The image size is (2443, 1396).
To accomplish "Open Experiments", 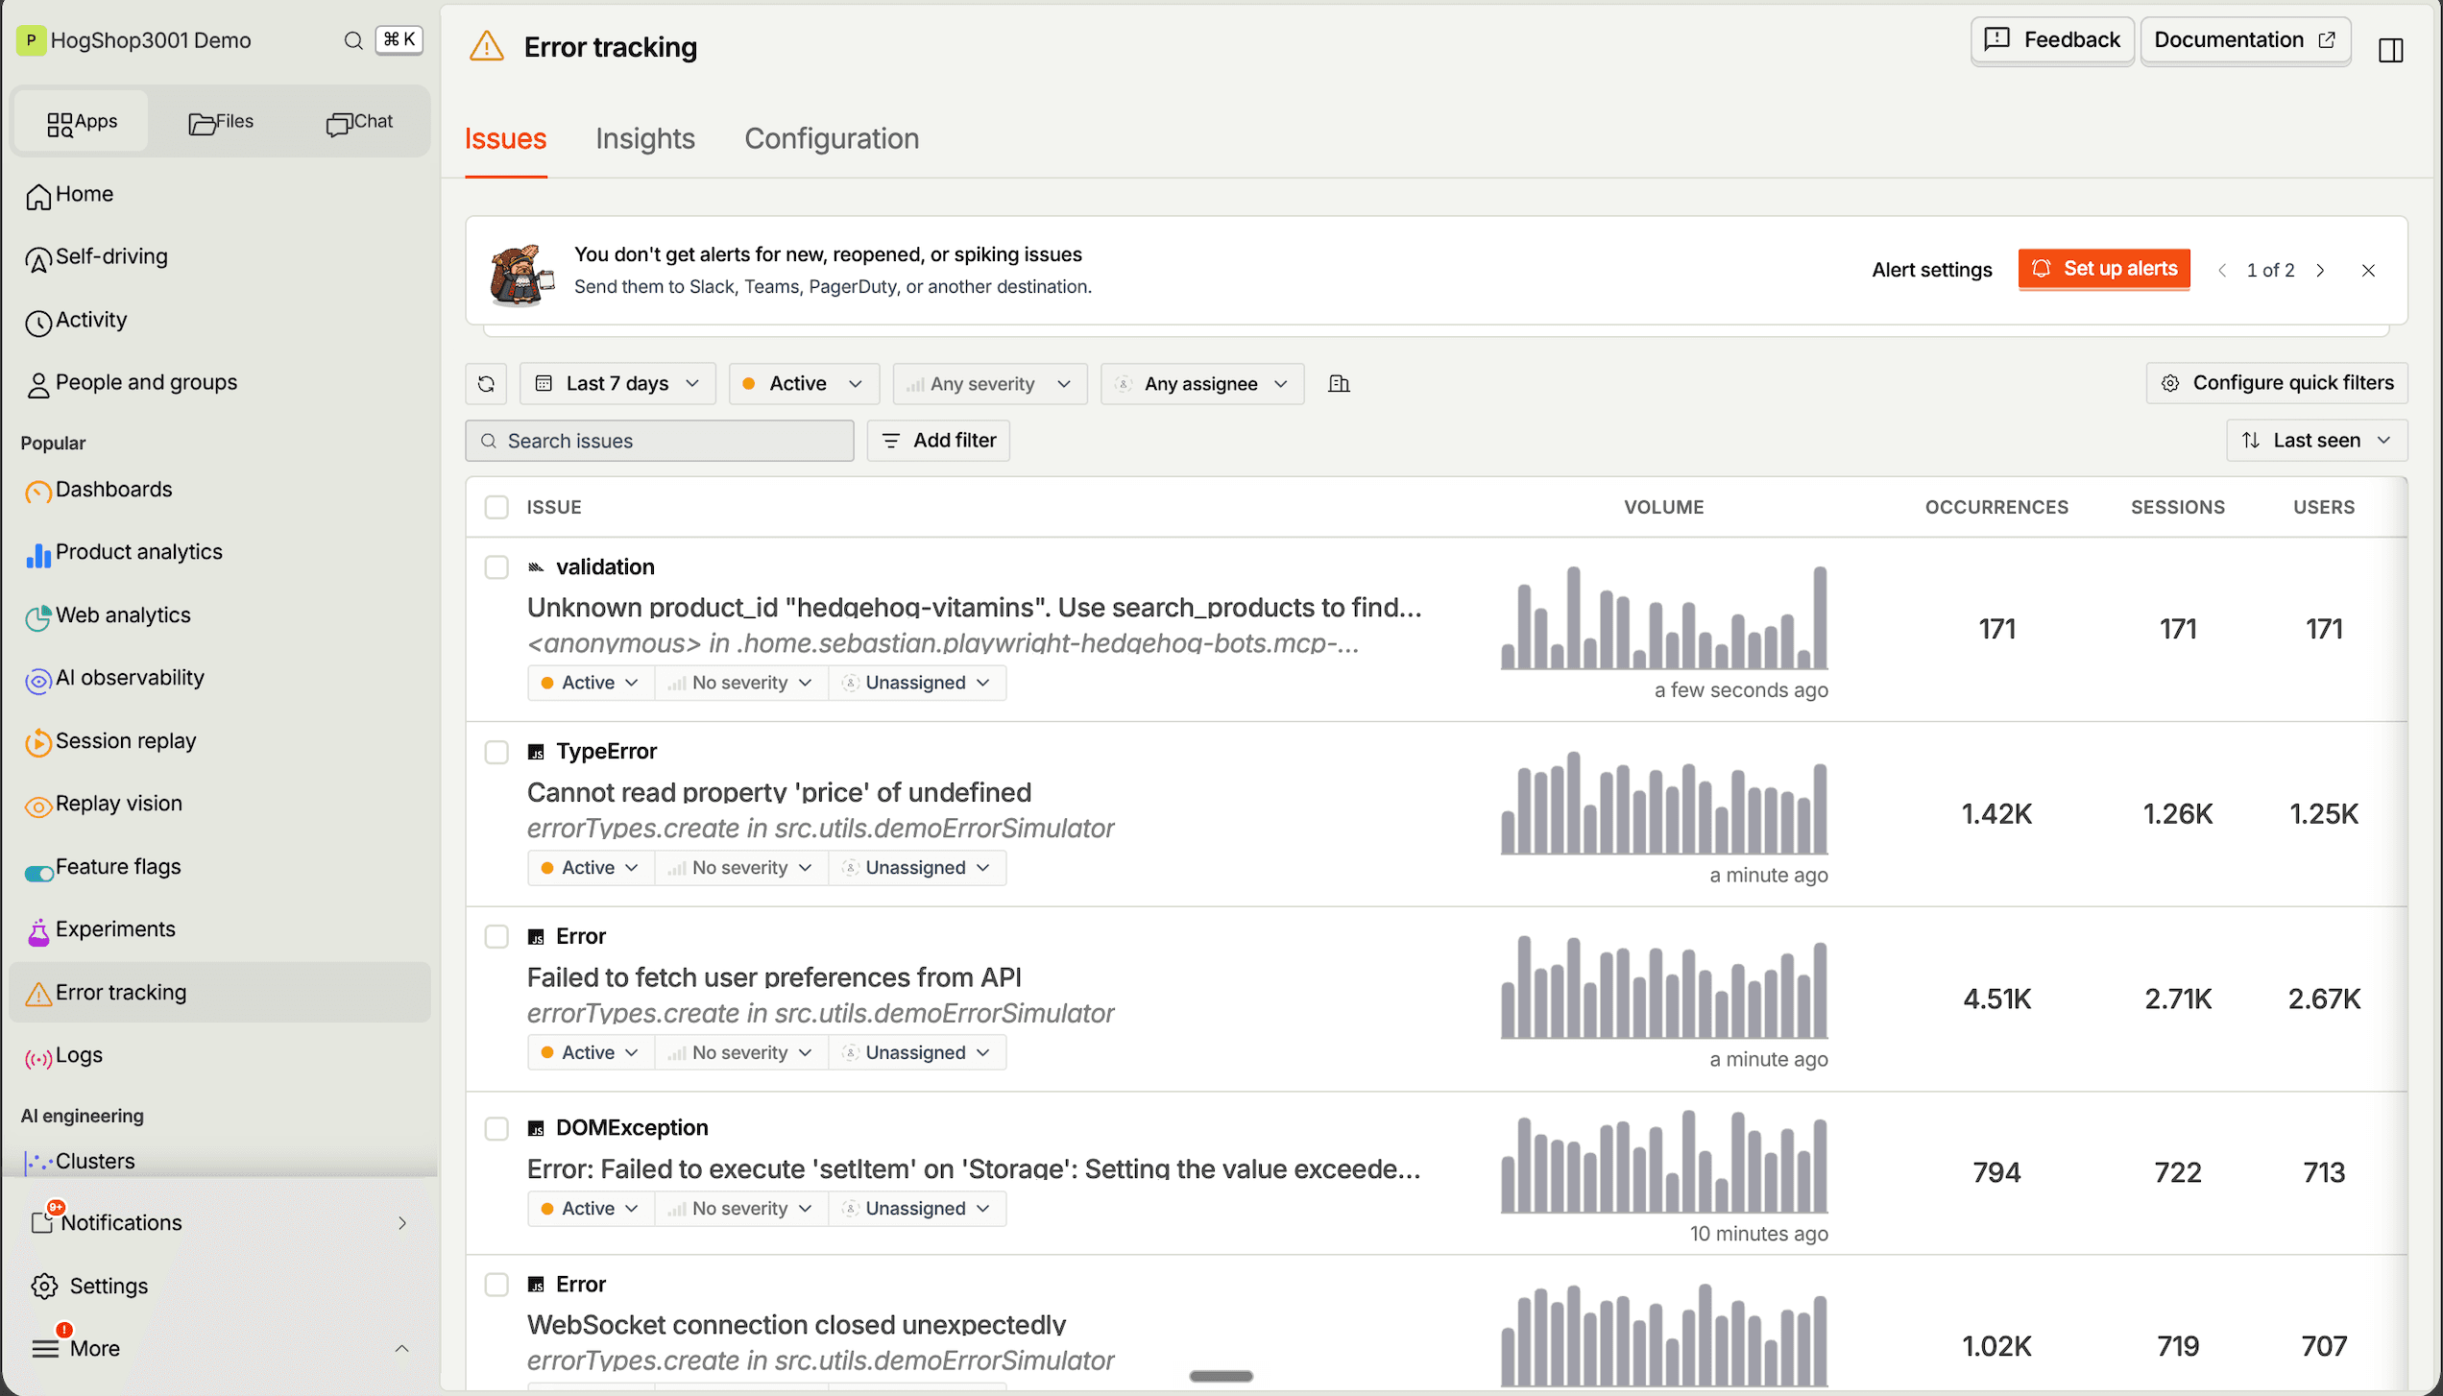I will 220,930.
